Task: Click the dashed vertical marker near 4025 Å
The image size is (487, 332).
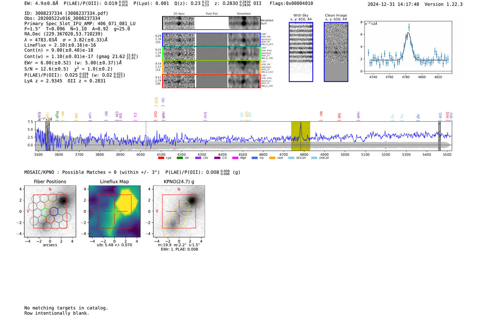Action: tap(146, 136)
